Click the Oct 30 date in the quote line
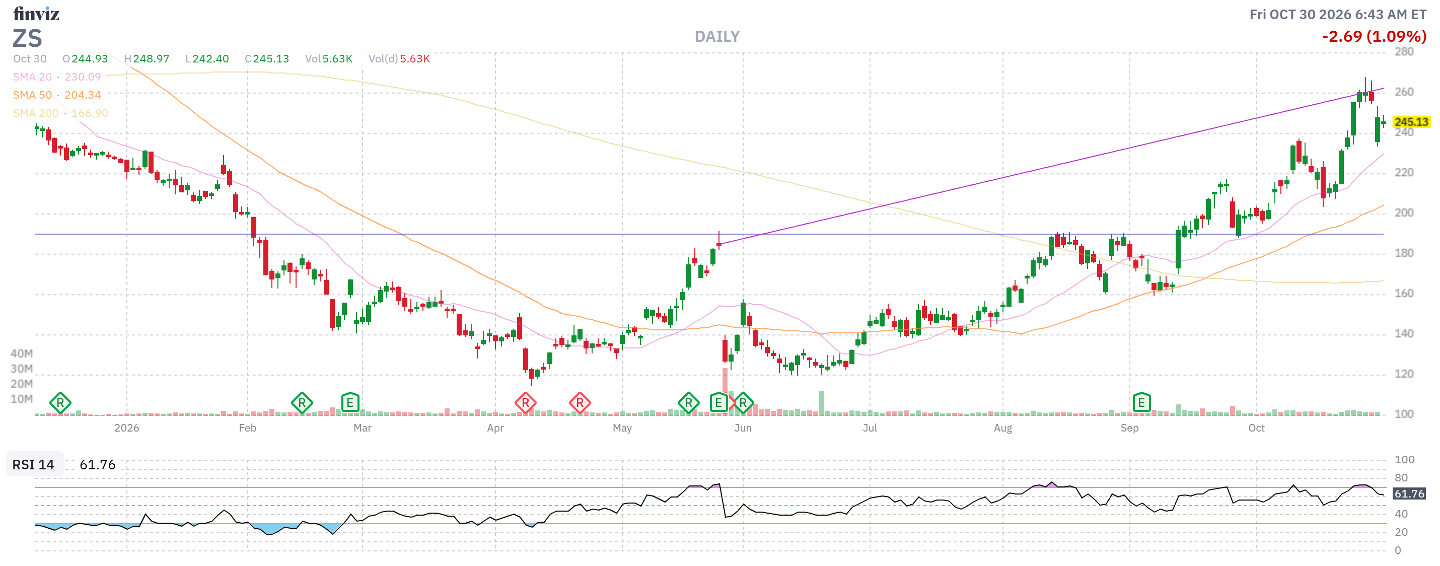Screen dimensions: 1440x566 click(30, 59)
